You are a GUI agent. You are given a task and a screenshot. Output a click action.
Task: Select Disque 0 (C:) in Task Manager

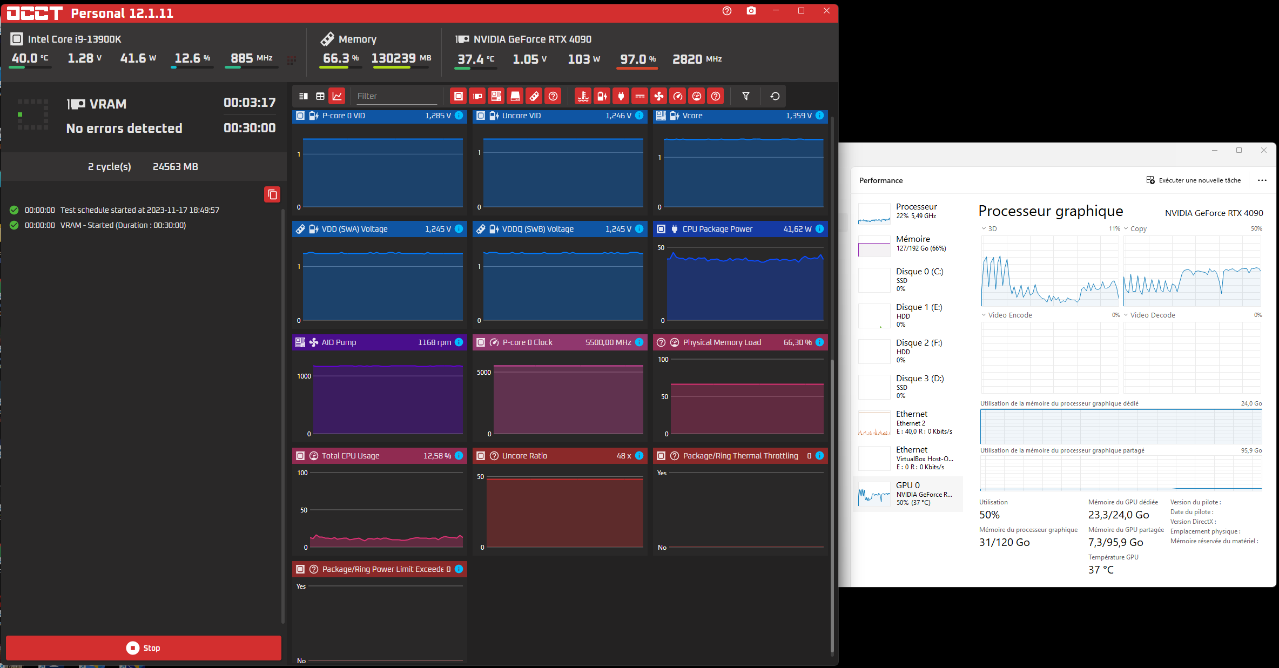pyautogui.click(x=908, y=280)
